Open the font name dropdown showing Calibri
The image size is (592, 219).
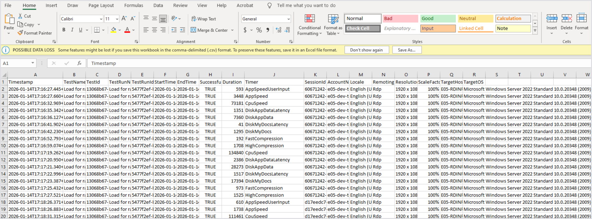coord(101,19)
